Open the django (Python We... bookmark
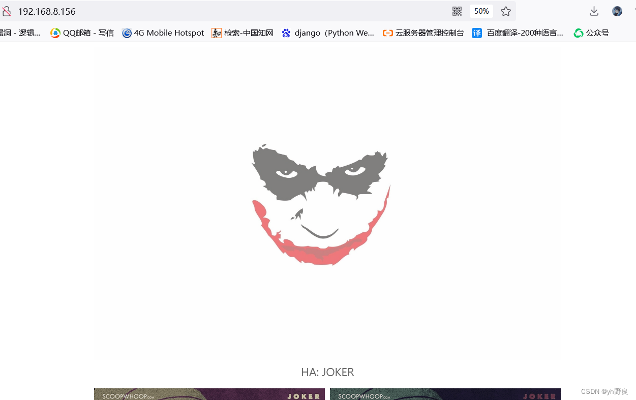Image resolution: width=636 pixels, height=400 pixels. [x=328, y=33]
